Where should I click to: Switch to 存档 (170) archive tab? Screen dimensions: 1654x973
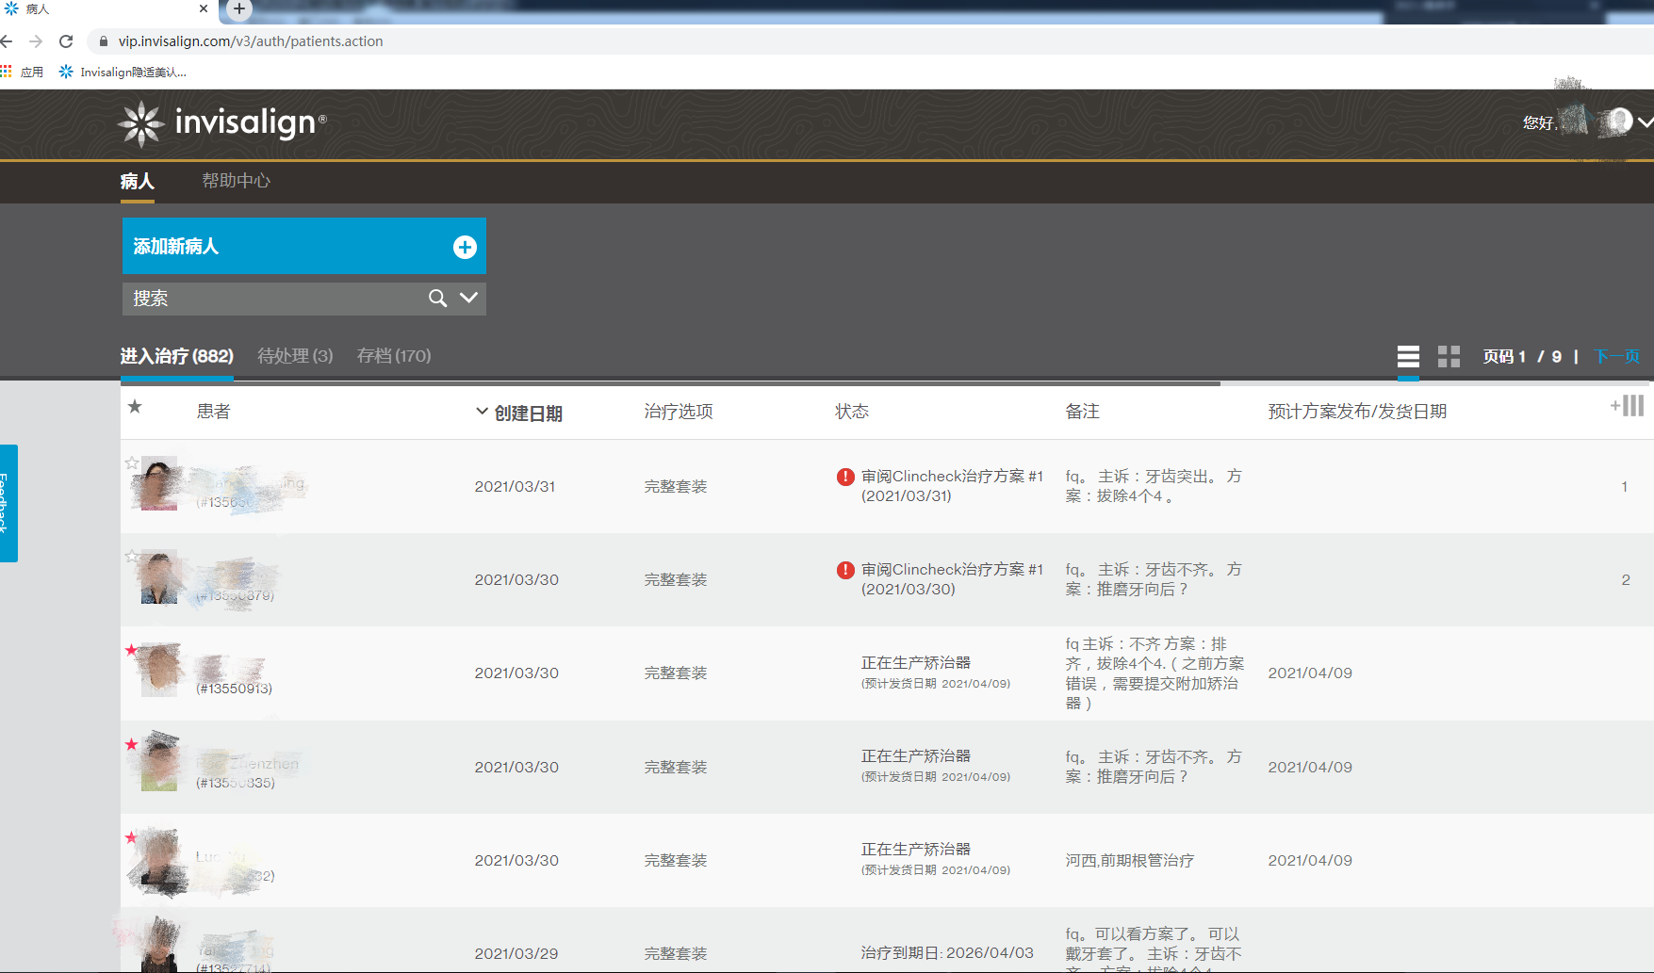pyautogui.click(x=393, y=356)
